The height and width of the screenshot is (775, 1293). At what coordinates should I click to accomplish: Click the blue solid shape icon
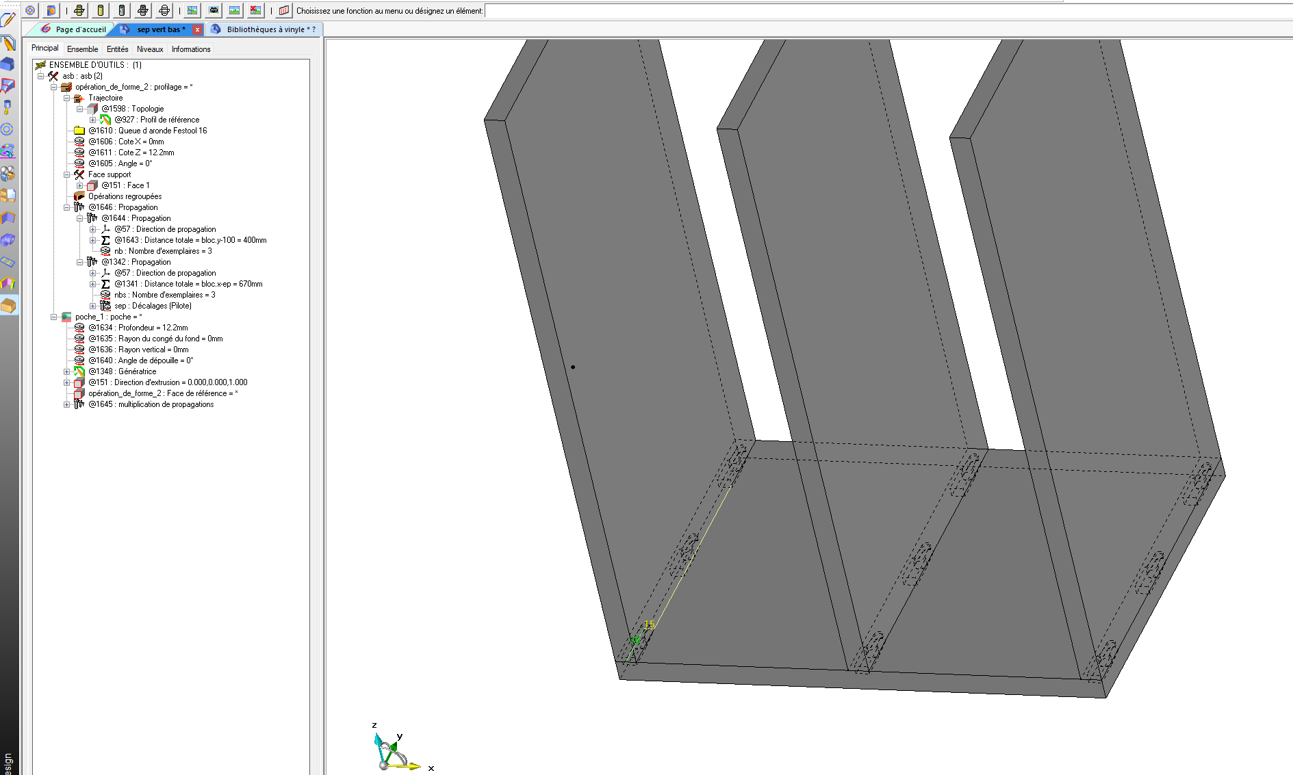coord(8,64)
